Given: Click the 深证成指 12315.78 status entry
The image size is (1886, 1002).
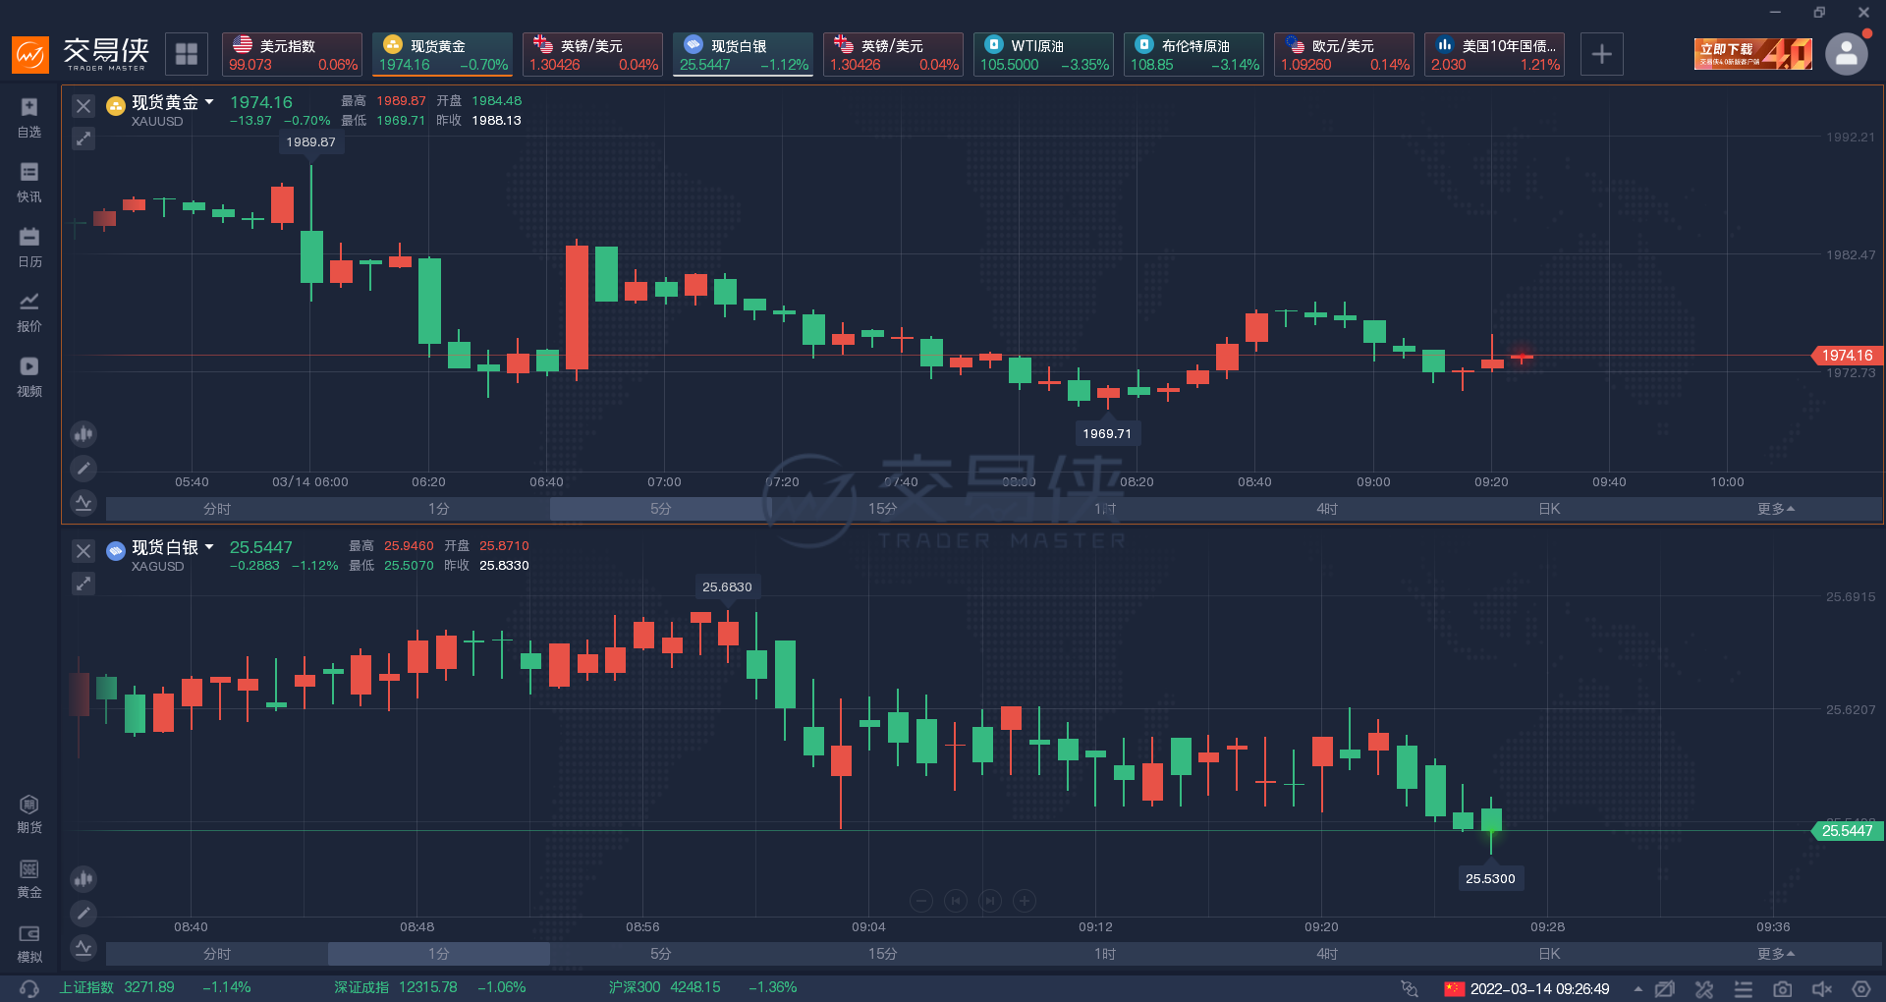Looking at the screenshot, I should click(x=430, y=987).
